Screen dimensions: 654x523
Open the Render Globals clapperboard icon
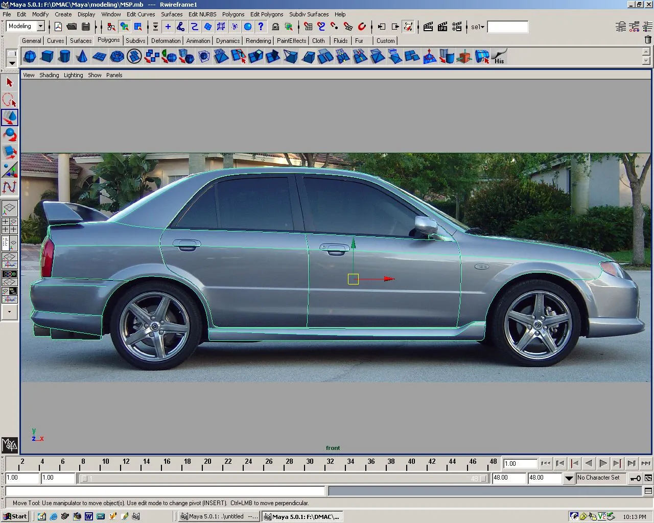click(457, 27)
